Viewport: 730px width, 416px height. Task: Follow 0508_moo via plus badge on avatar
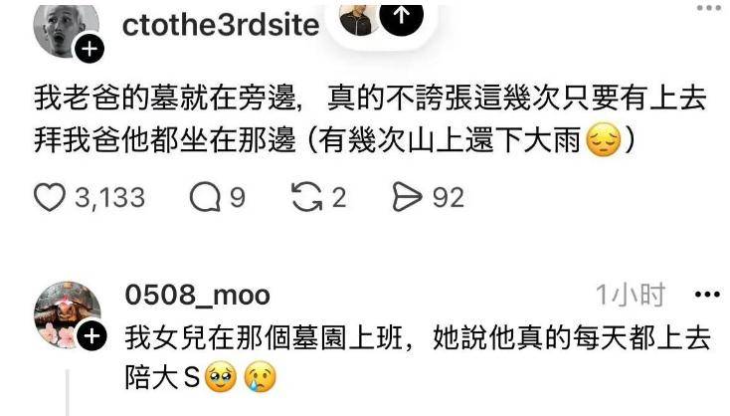pos(91,335)
